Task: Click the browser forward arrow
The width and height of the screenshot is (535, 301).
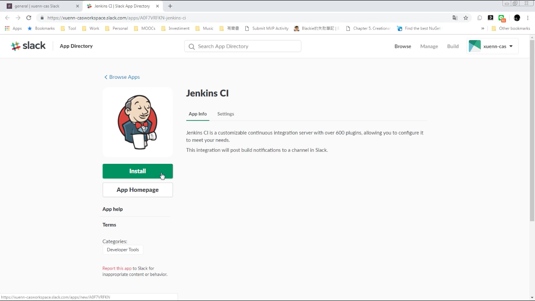Action: (18, 18)
